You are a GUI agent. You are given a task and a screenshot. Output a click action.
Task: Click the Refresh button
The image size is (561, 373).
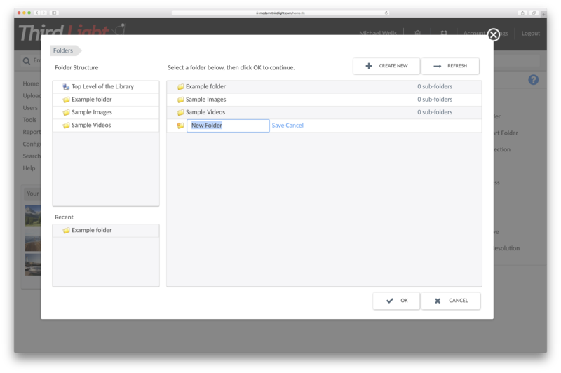click(x=450, y=66)
